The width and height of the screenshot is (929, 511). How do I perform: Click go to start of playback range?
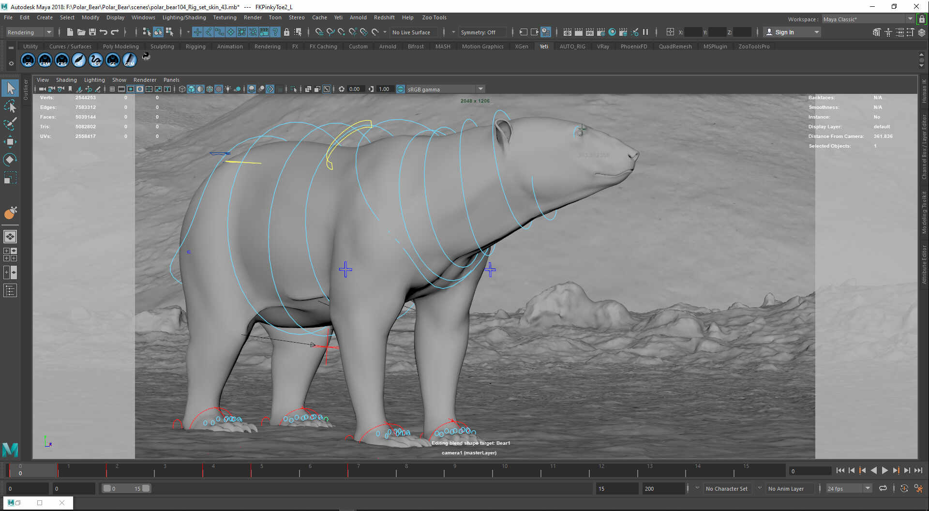point(840,470)
